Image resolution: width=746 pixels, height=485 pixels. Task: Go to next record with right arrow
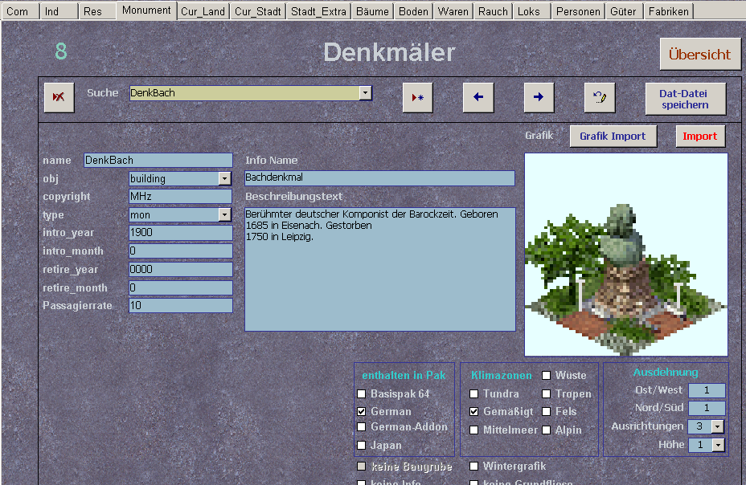click(539, 97)
